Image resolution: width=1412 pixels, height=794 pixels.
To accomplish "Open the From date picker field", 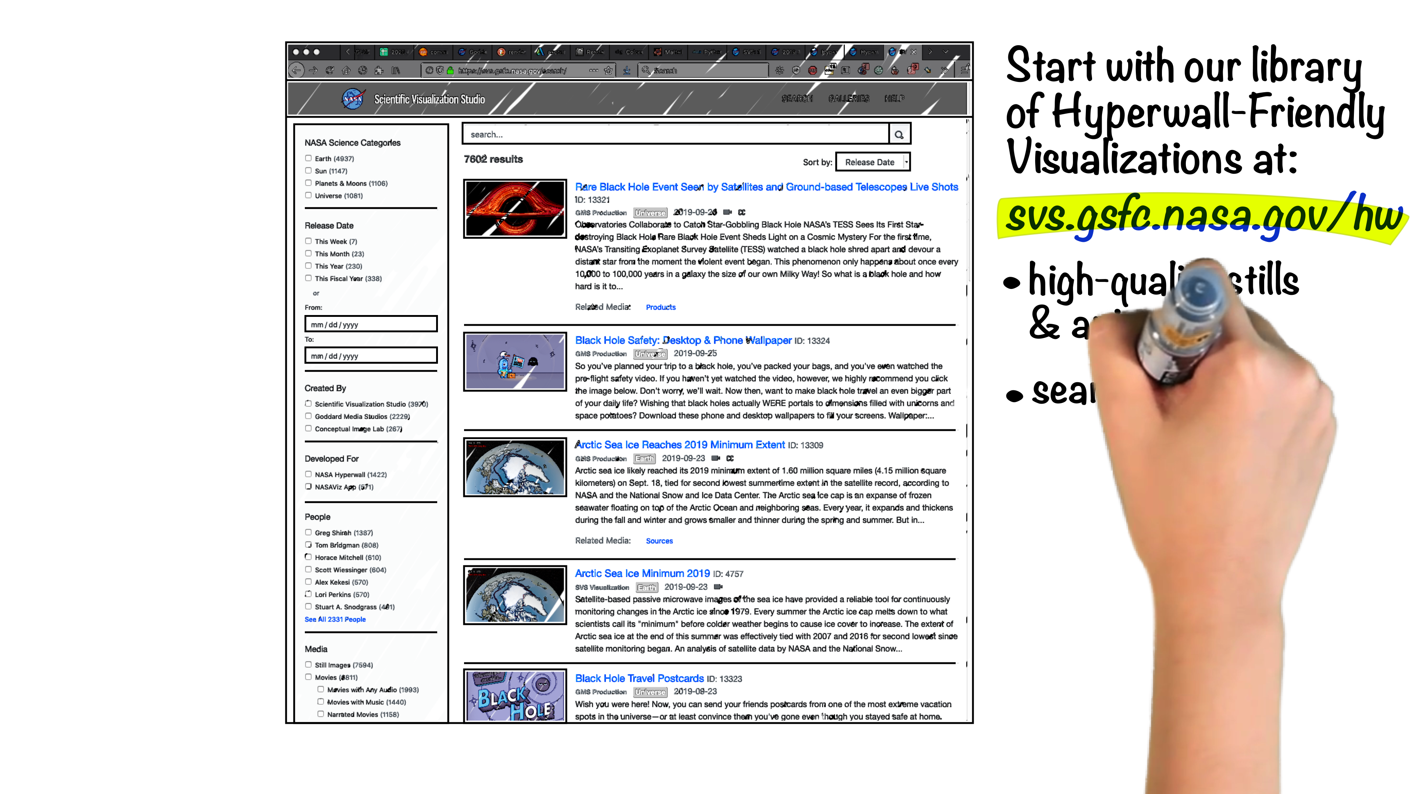I will (x=371, y=324).
